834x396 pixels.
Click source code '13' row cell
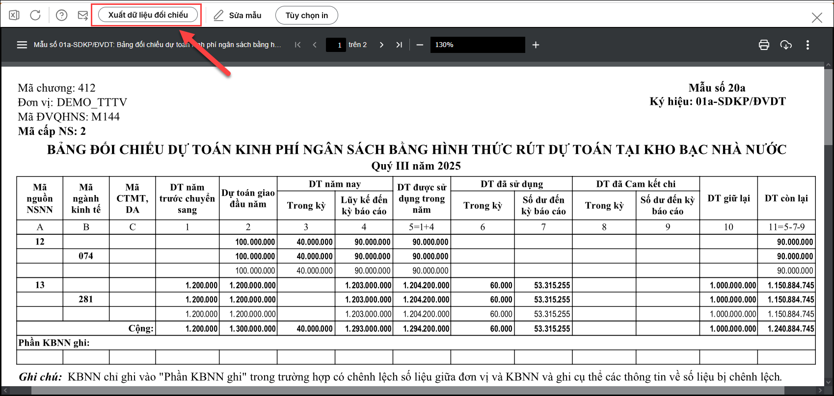click(x=40, y=285)
